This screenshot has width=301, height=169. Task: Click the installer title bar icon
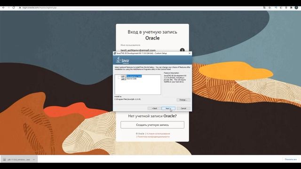tap(115, 53)
